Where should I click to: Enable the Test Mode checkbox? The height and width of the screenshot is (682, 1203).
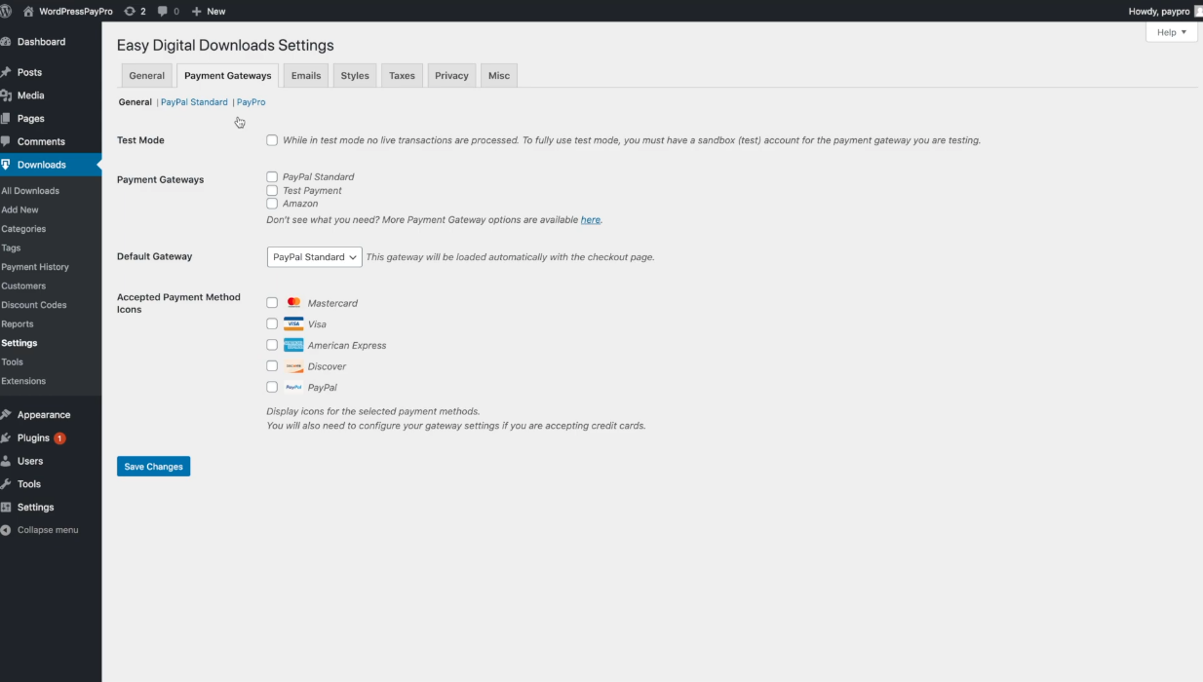[x=272, y=140]
